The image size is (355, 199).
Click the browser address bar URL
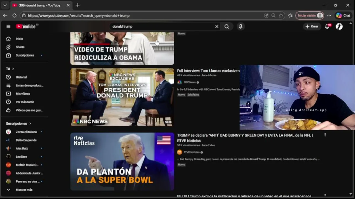[x=79, y=16]
